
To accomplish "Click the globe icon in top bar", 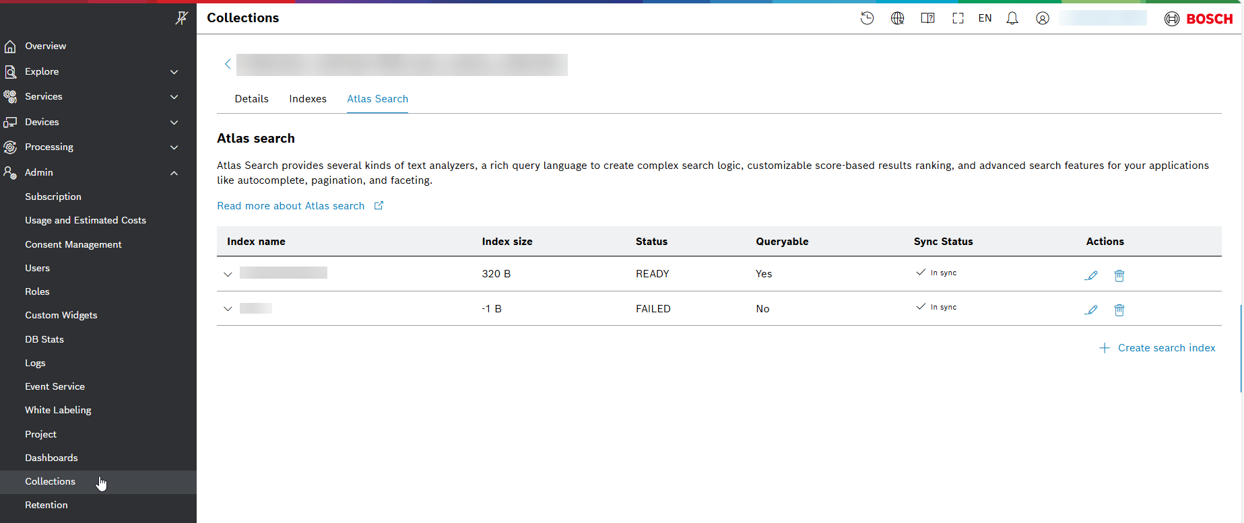I will tap(897, 18).
